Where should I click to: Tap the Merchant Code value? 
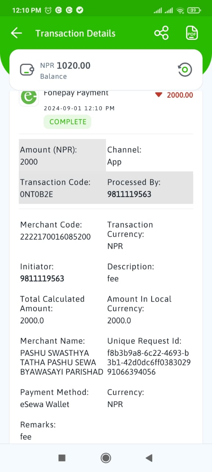tap(55, 237)
